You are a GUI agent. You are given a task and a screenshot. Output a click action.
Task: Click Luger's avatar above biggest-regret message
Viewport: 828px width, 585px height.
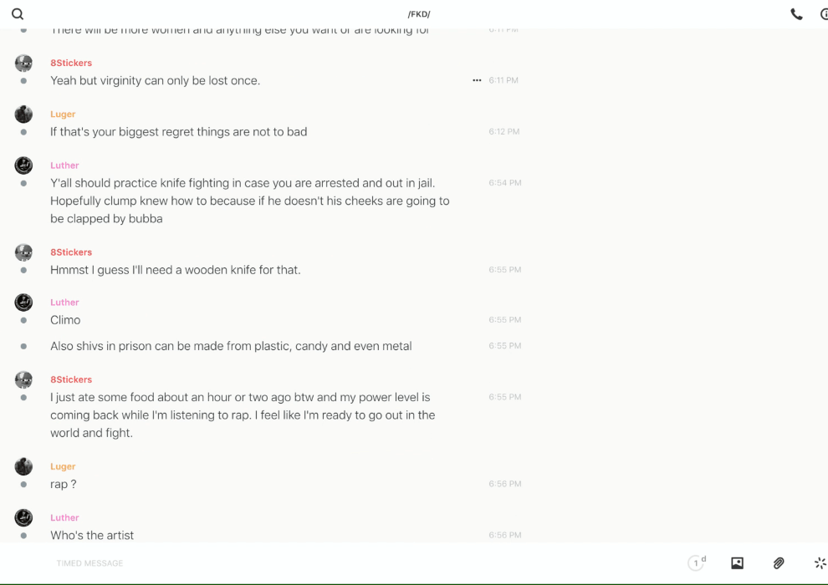pos(23,114)
